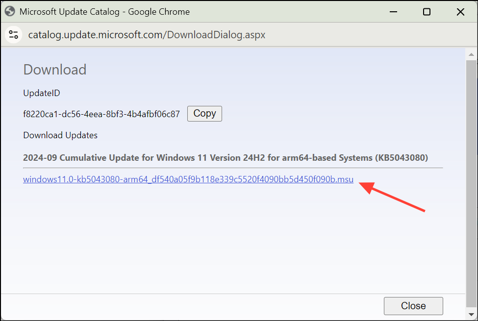Click the Microsoft Update Catalog window icon
Image resolution: width=478 pixels, height=321 pixels.
pyautogui.click(x=9, y=11)
